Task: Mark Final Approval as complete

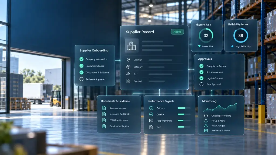Action: 201,84
